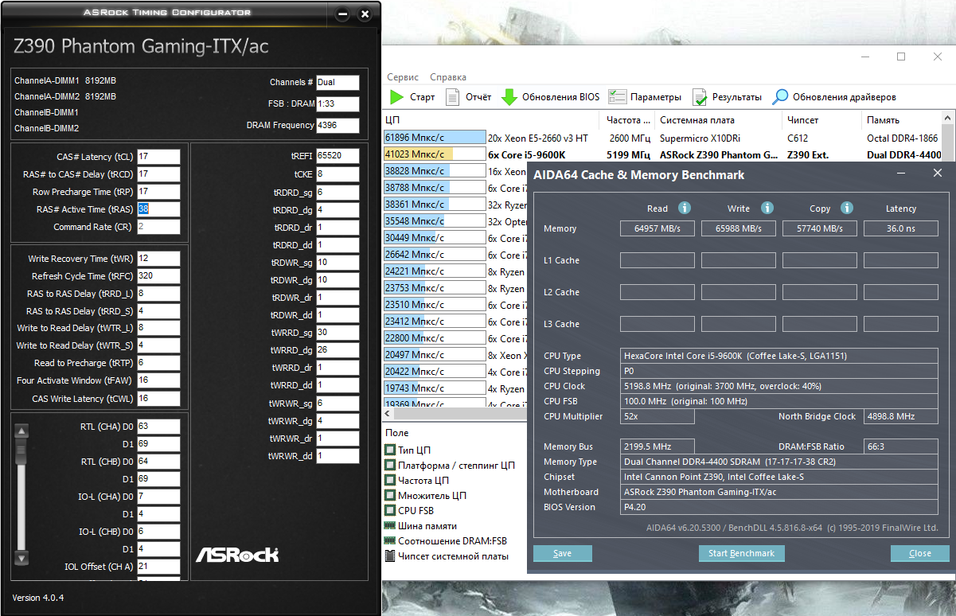Image resolution: width=956 pixels, height=616 pixels.
Task: Select Платформа / степпинг ЦП field icon
Action: pyautogui.click(x=390, y=465)
